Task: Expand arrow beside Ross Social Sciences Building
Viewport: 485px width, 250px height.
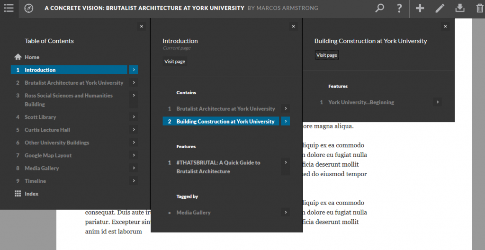Action: pyautogui.click(x=134, y=99)
